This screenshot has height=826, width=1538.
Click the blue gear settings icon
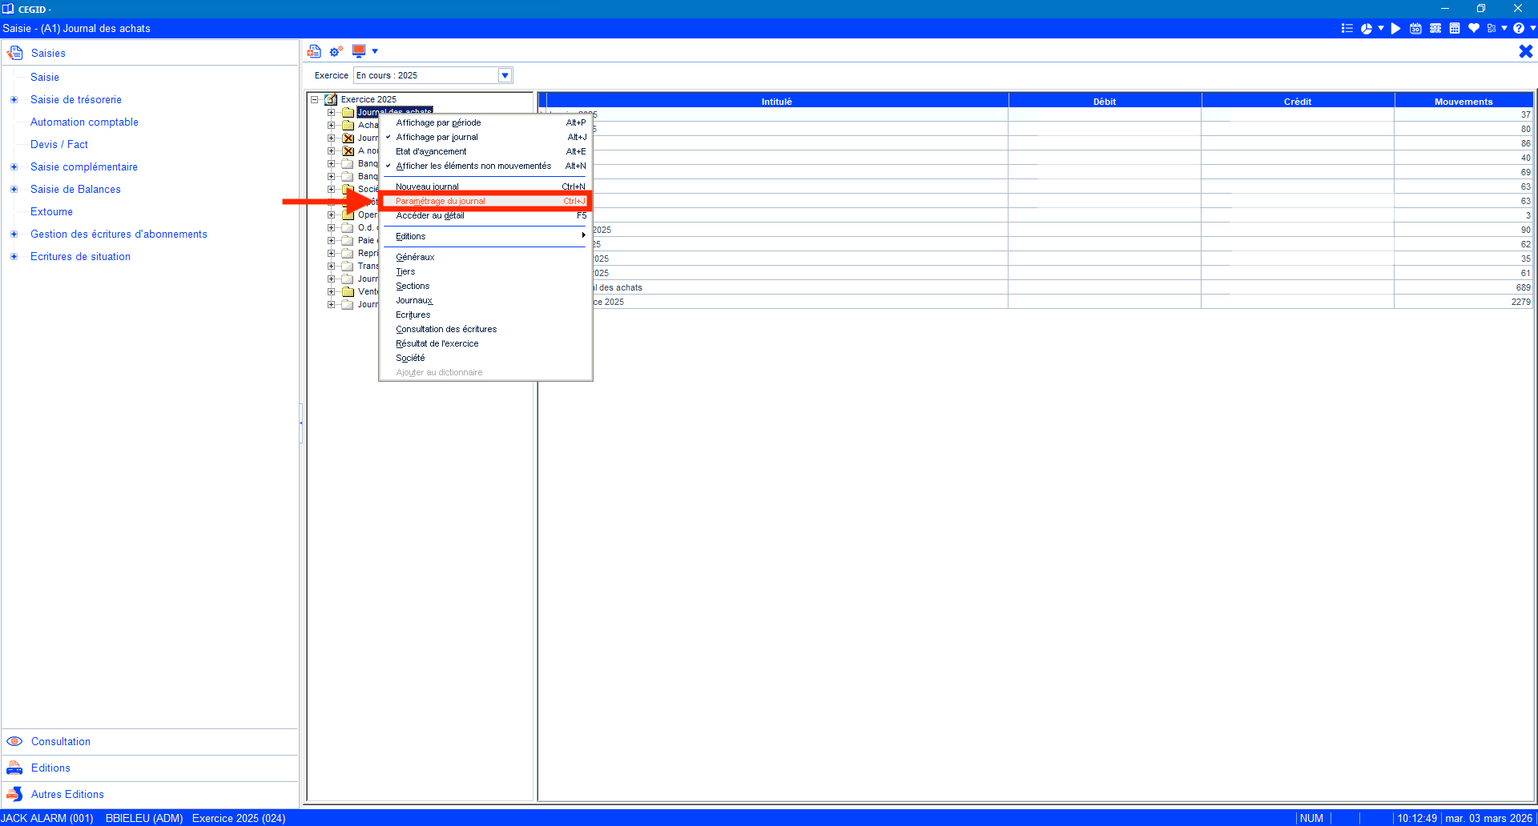(x=336, y=51)
